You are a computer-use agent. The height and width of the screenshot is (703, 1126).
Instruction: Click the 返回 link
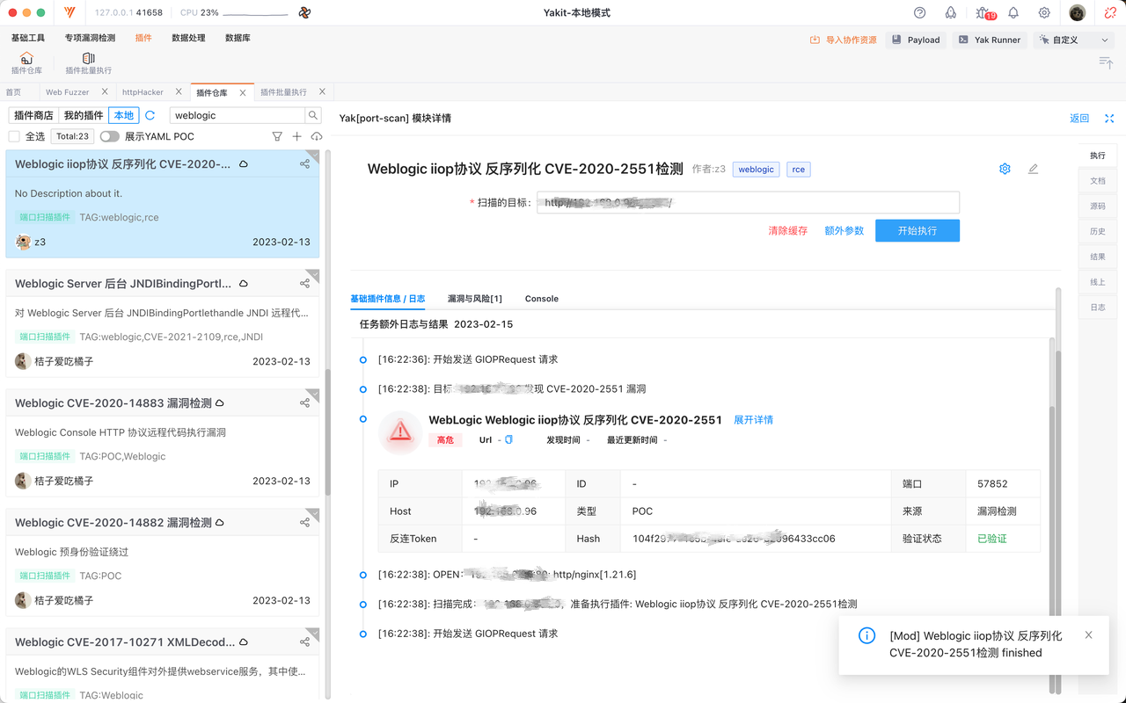(x=1079, y=118)
